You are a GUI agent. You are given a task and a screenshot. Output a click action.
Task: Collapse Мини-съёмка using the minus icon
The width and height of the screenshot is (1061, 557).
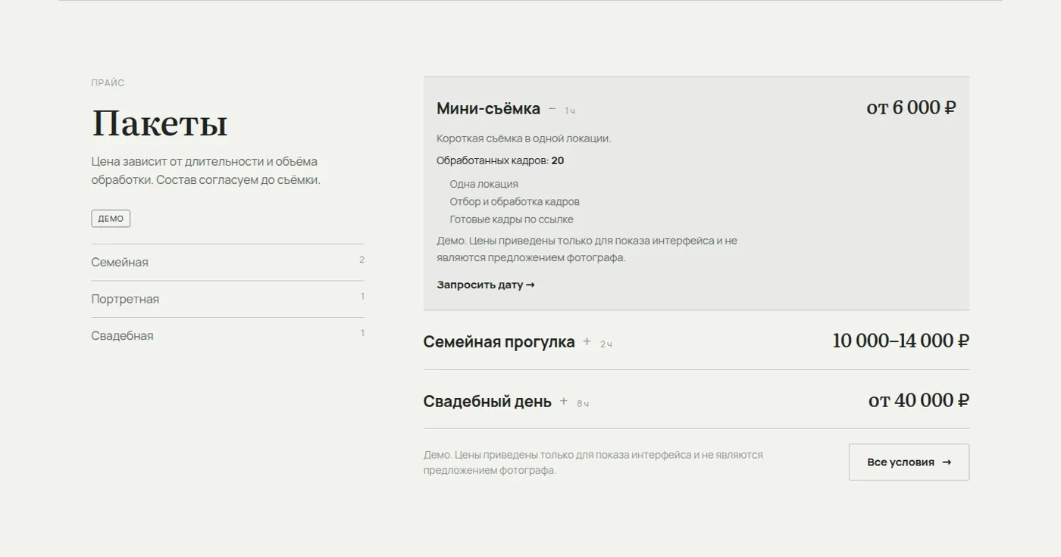(x=552, y=109)
